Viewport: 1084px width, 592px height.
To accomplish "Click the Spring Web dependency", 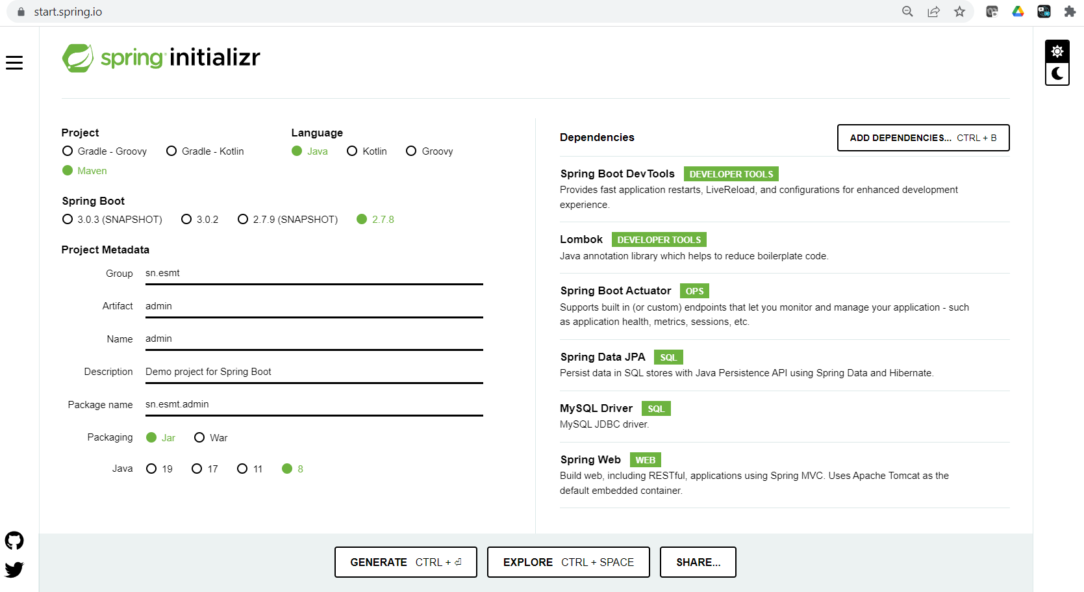I will (785, 475).
